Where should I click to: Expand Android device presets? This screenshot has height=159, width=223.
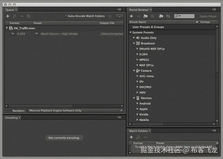pos(137,103)
